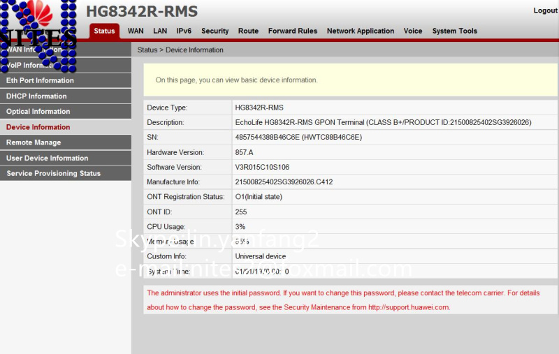
Task: Click the SN value 4857544388B46C6E
Action: point(298,138)
